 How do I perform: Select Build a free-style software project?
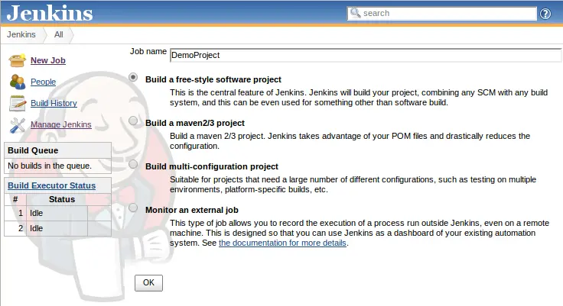133,77
